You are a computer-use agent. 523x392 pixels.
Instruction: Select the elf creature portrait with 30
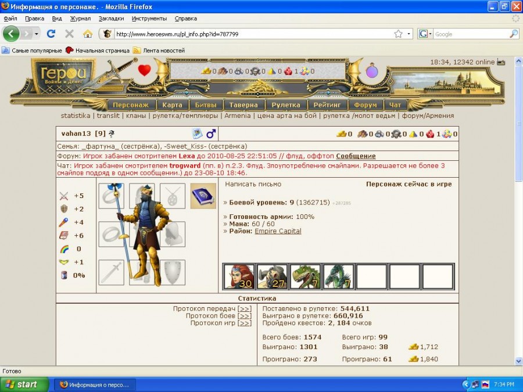[239, 276]
